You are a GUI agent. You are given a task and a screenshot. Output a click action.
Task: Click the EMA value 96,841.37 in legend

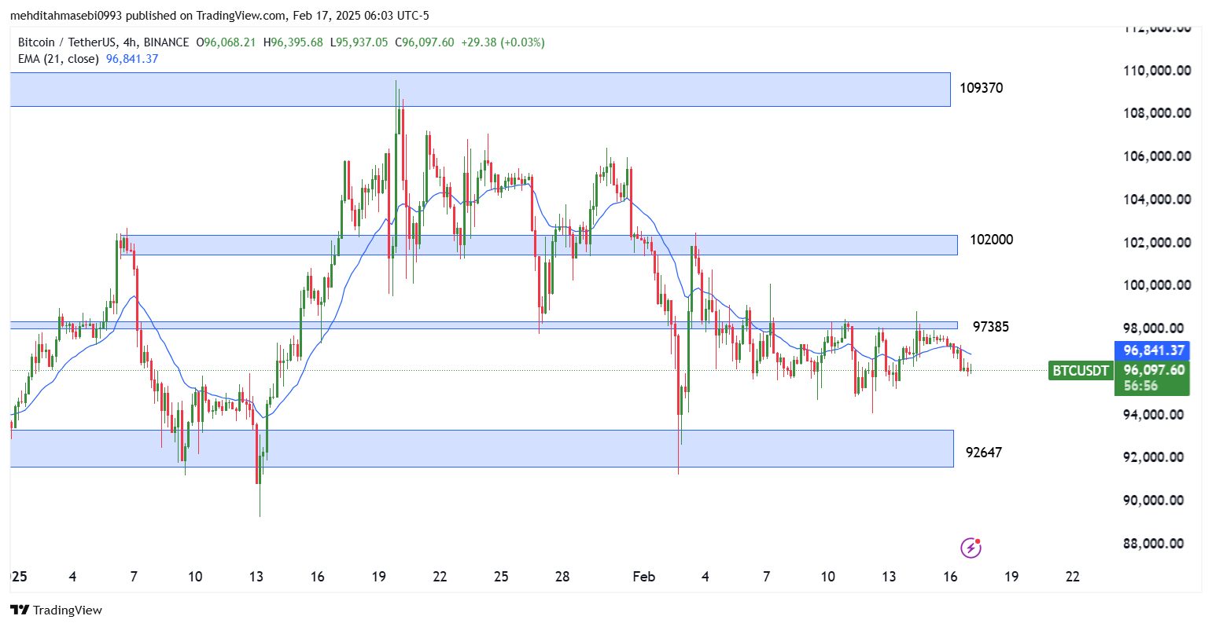(132, 59)
